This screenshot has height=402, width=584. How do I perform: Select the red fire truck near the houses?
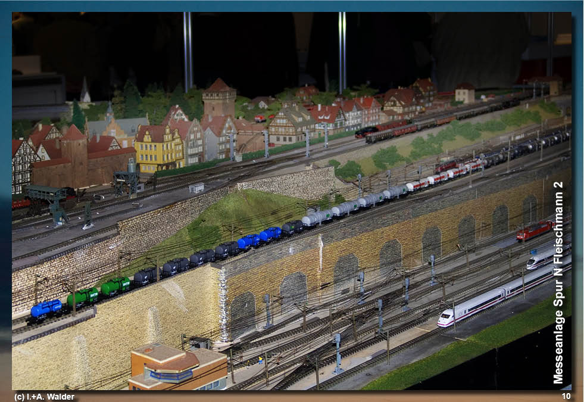click(x=260, y=119)
